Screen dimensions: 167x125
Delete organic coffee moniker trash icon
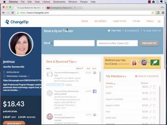(x=154, y=105)
